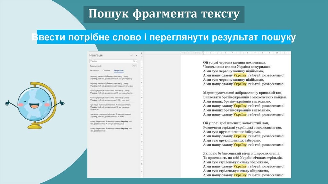The height and width of the screenshot is (184, 328).
Task: Open Навігація pane options chevron
Action: pos(131,55)
